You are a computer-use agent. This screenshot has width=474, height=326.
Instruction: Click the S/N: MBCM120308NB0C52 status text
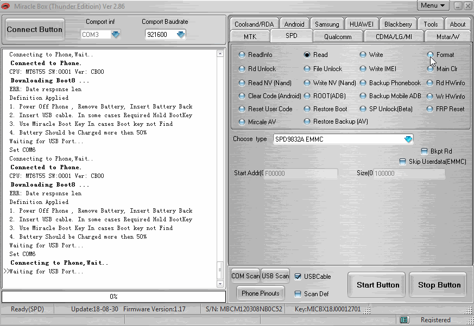pyautogui.click(x=244, y=309)
